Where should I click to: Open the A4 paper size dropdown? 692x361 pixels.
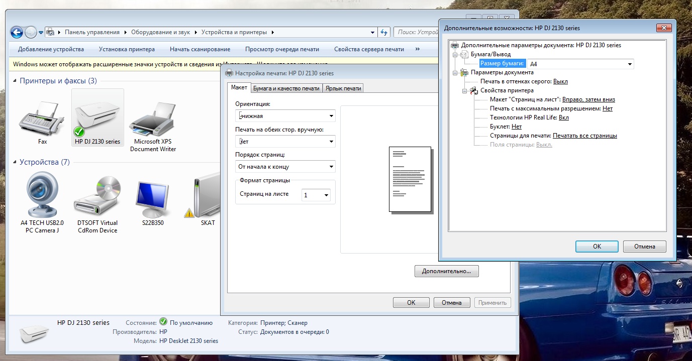pos(580,64)
